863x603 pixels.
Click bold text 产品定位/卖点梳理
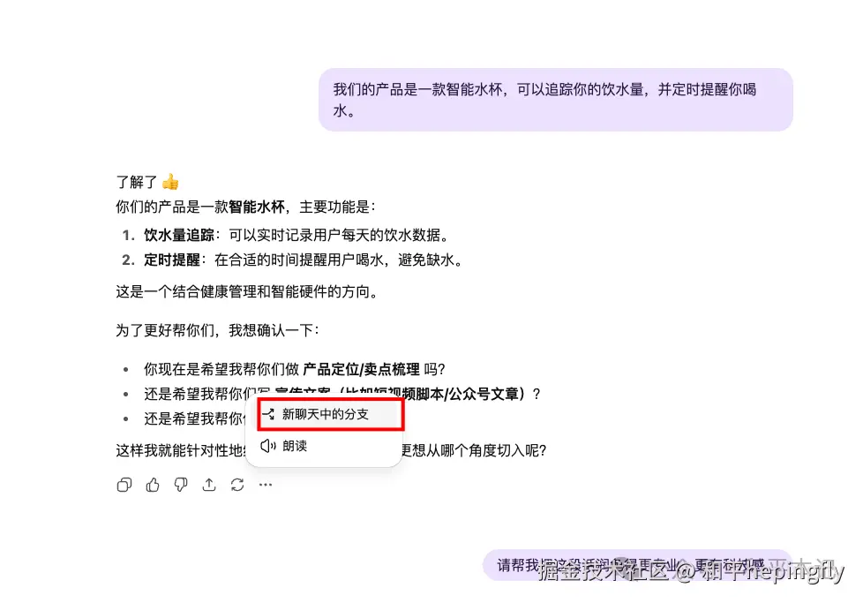pyautogui.click(x=361, y=369)
